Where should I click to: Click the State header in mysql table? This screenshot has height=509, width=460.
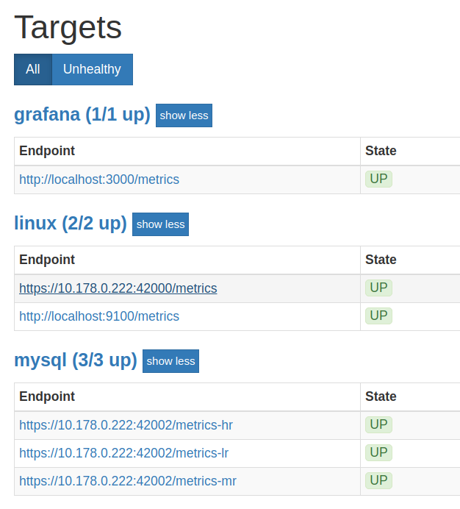[x=381, y=396]
